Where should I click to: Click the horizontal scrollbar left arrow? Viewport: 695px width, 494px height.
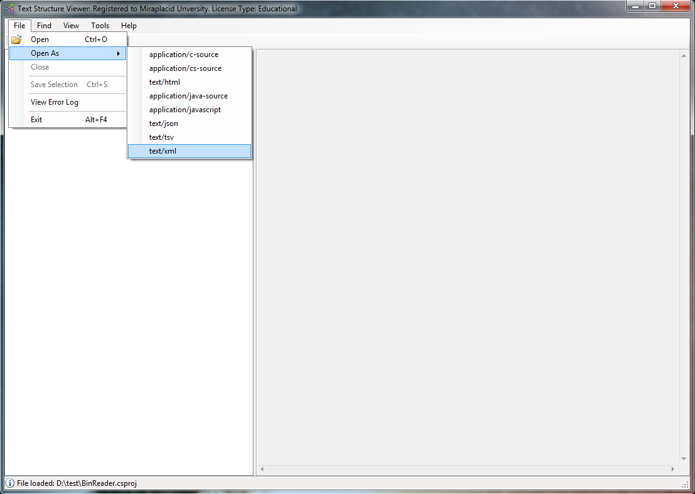click(x=262, y=469)
